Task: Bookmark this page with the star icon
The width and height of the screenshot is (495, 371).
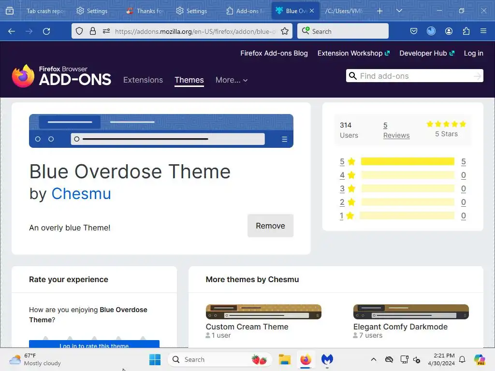Action: pyautogui.click(x=285, y=31)
